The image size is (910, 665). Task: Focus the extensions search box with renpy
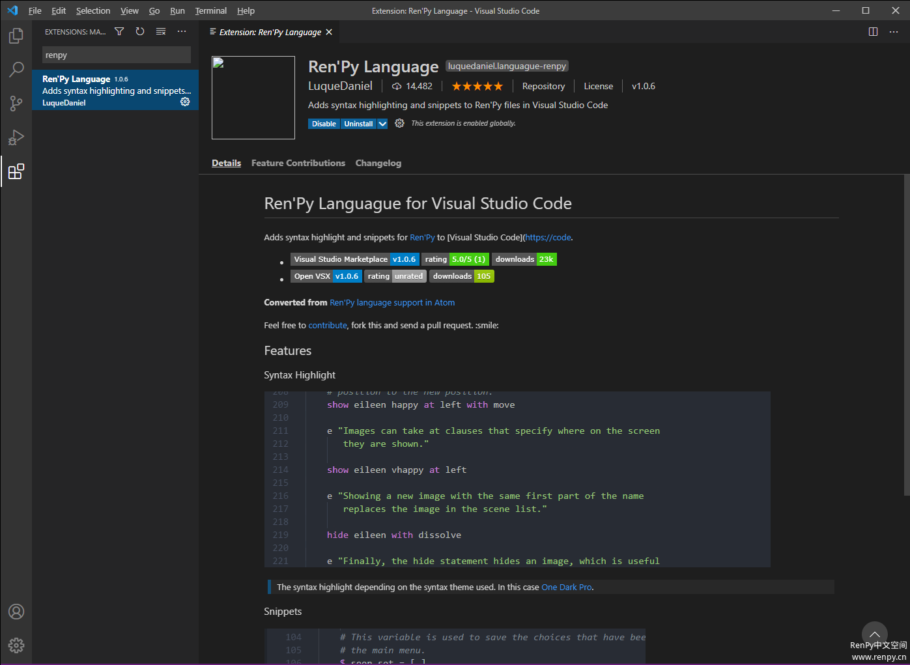[117, 55]
